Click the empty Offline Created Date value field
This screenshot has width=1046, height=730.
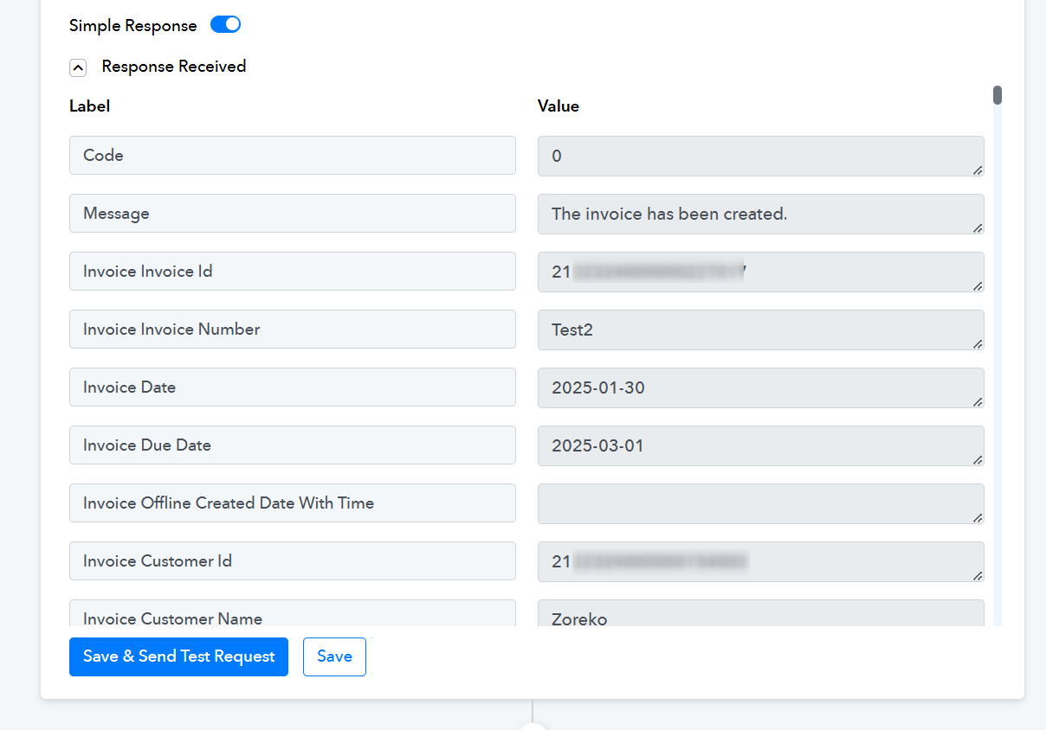click(760, 503)
